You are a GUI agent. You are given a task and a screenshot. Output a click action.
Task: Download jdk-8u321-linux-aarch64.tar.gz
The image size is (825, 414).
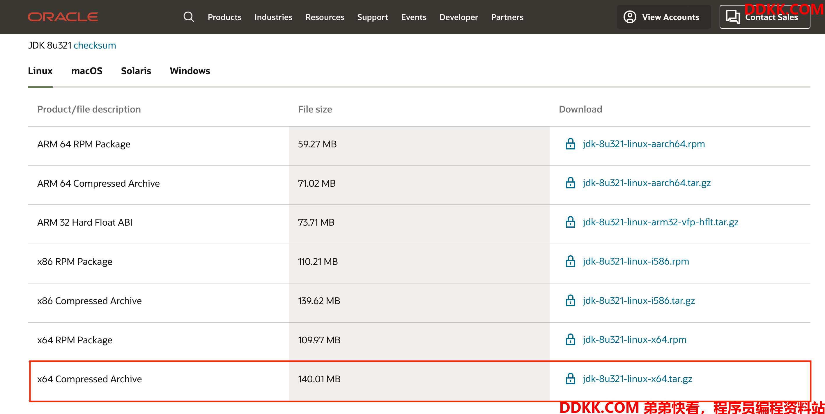647,183
